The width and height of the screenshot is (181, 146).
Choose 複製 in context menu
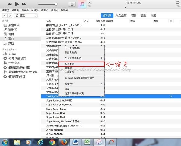[81, 89]
